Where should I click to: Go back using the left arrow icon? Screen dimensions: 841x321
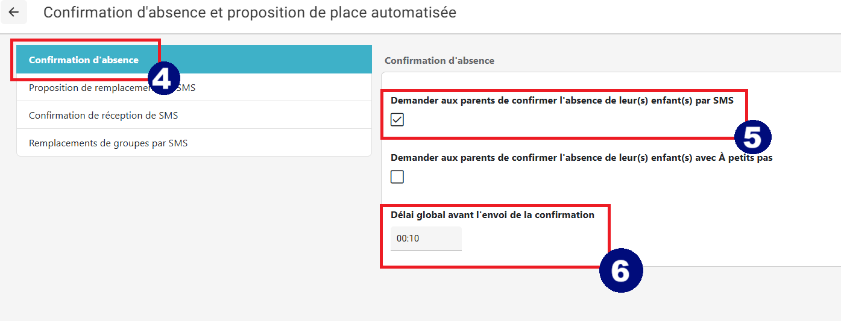point(13,12)
